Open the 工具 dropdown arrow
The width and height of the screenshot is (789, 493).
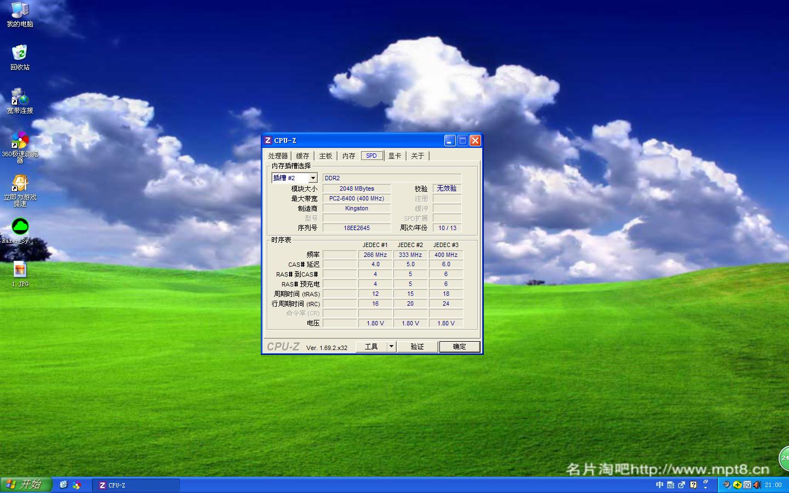391,346
